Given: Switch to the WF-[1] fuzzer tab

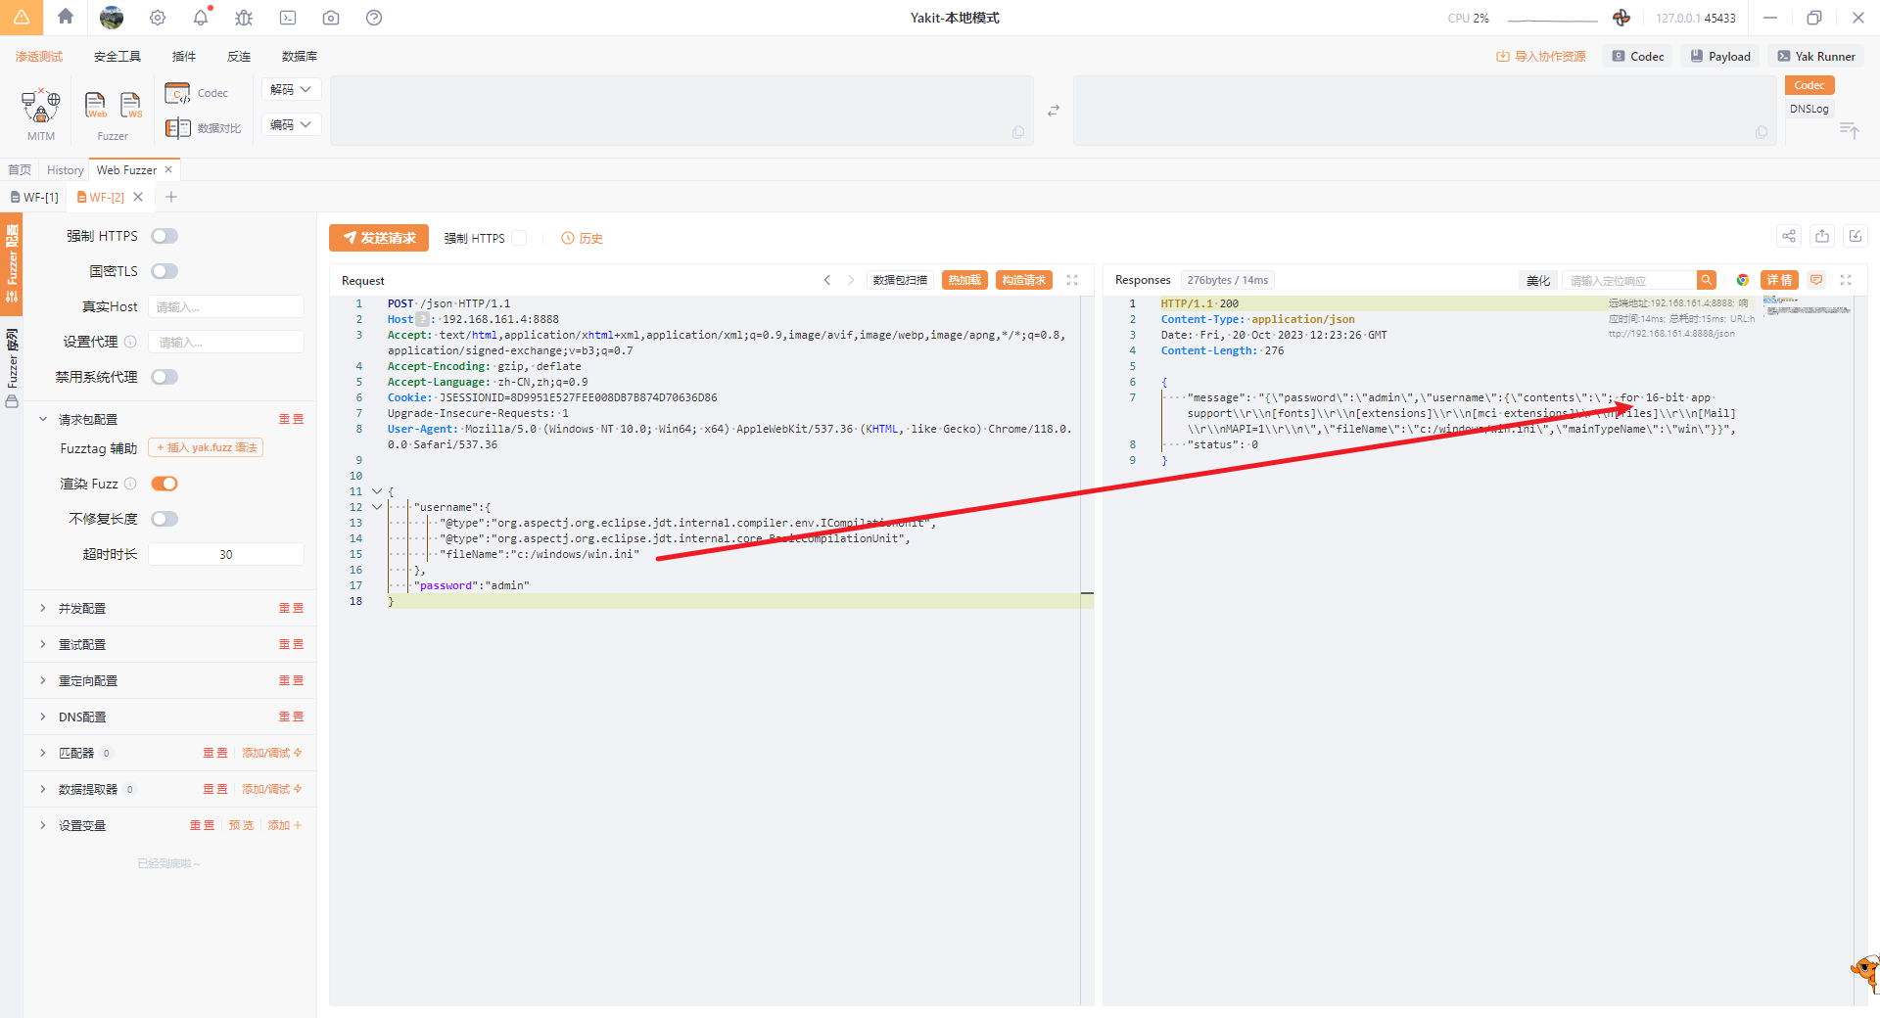Looking at the screenshot, I should (x=35, y=197).
